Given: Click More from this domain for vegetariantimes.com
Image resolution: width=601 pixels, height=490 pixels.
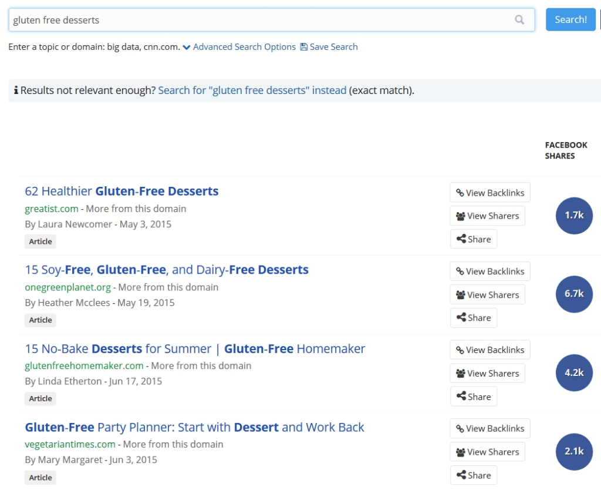Looking at the screenshot, I should tap(173, 444).
